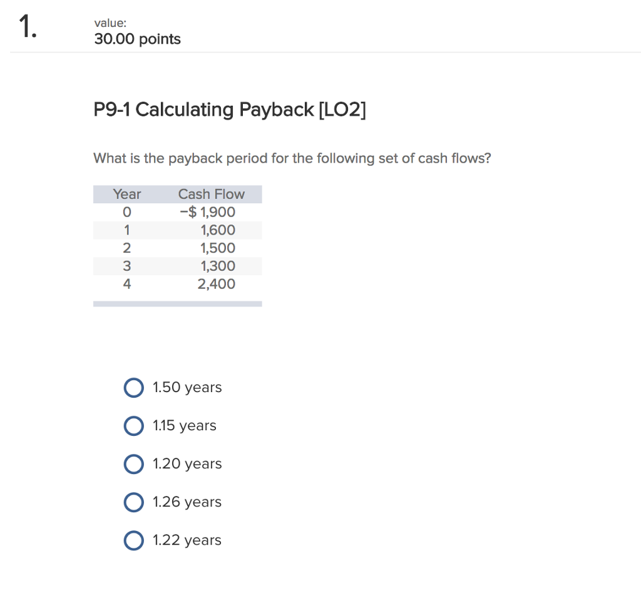
Task: Click the 1,600 cash flow cell
Action: coord(218,230)
